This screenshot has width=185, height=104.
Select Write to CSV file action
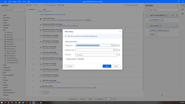click(11, 53)
